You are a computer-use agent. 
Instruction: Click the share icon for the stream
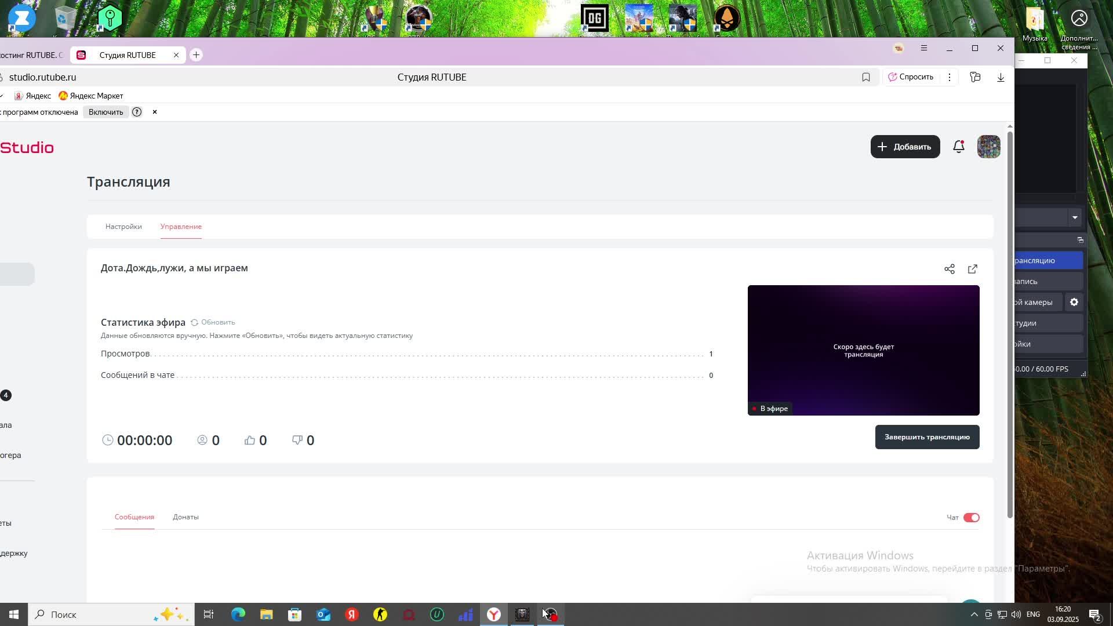950,269
